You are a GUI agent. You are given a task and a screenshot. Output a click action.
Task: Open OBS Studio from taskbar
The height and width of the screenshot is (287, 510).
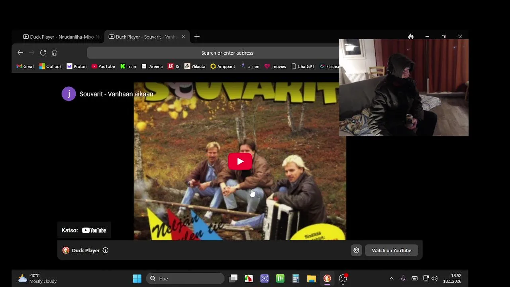tap(343, 279)
